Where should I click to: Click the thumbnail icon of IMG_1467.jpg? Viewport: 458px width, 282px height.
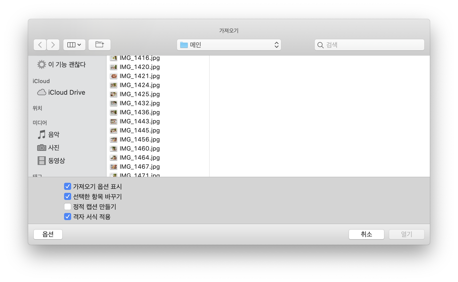tap(114, 167)
